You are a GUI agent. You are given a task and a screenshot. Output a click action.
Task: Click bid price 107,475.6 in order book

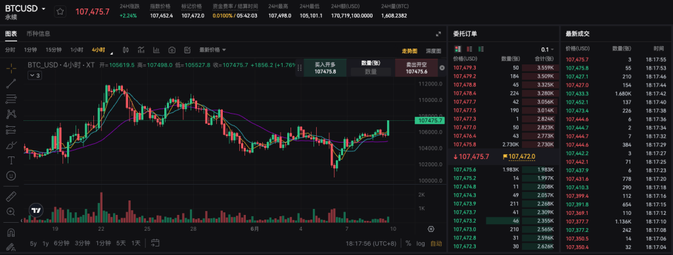coord(465,170)
